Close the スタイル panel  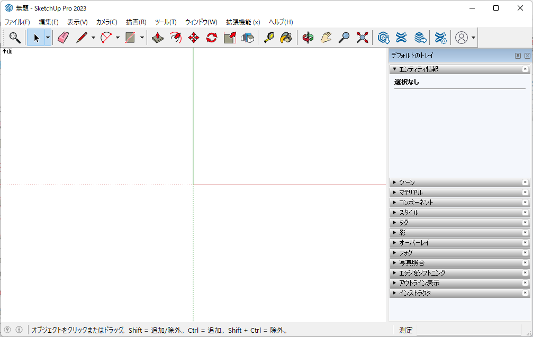point(525,213)
